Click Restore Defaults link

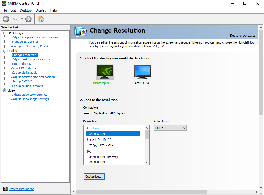coord(242,36)
